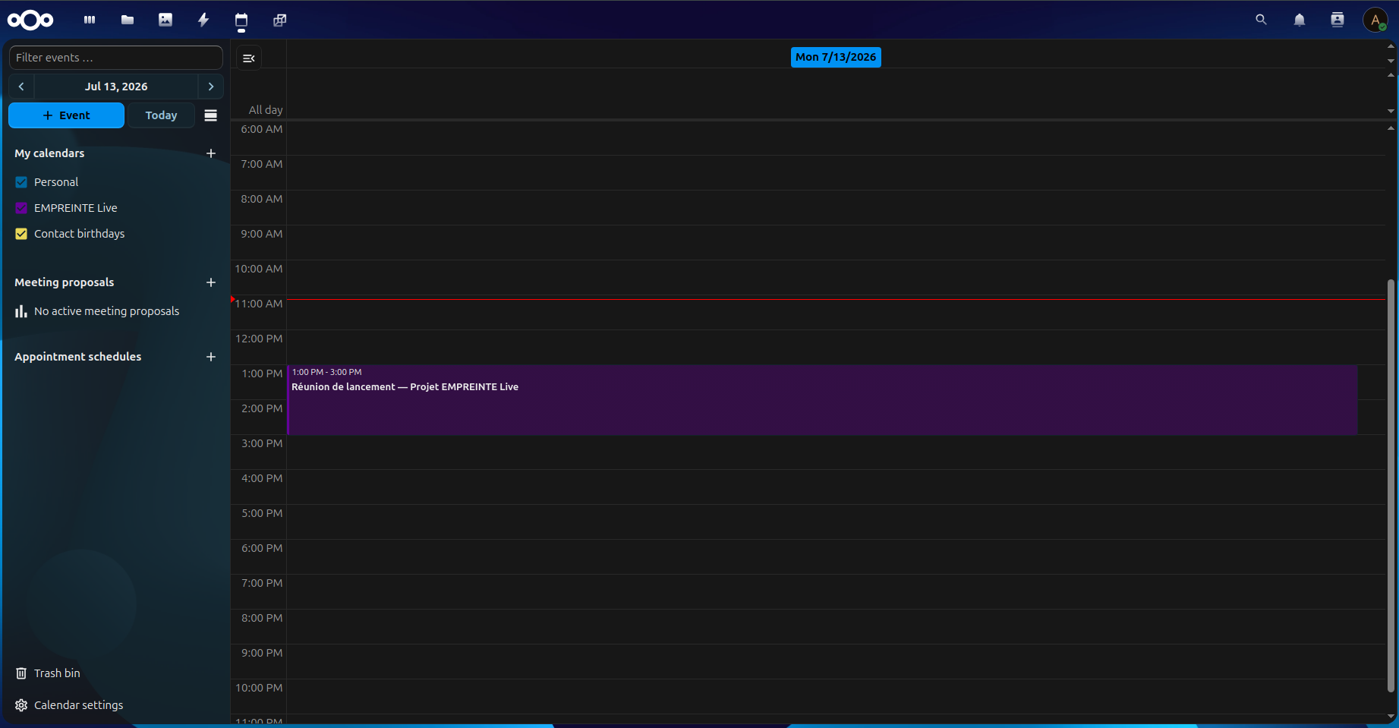Focus the Filter events search field

point(116,58)
